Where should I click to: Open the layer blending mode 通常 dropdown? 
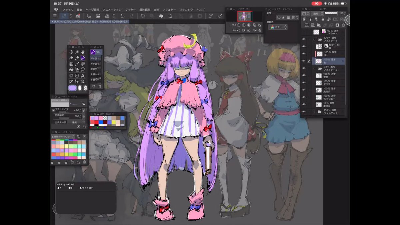pyautogui.click(x=317, y=14)
